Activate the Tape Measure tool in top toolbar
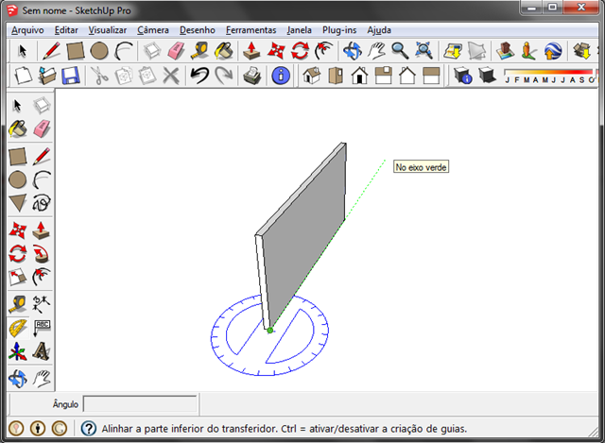The image size is (605, 443). pyautogui.click(x=199, y=51)
